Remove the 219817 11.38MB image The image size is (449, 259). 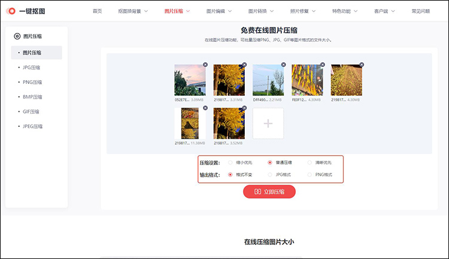(x=205, y=108)
